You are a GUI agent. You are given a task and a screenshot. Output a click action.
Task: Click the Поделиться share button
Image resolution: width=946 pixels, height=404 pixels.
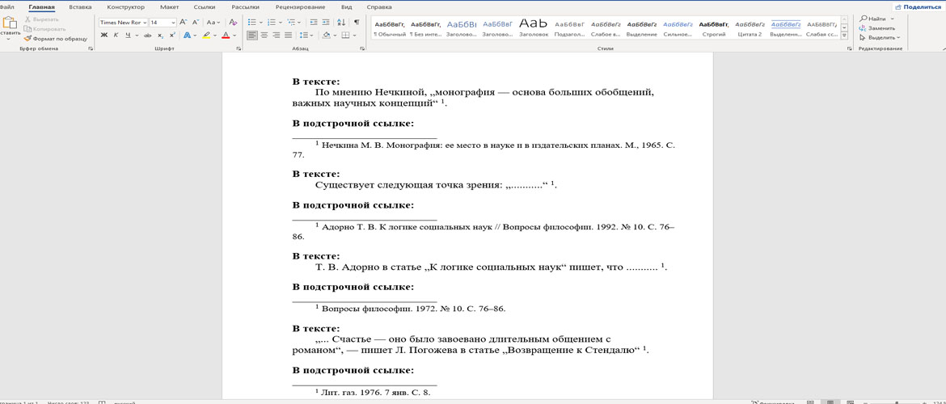click(x=919, y=7)
